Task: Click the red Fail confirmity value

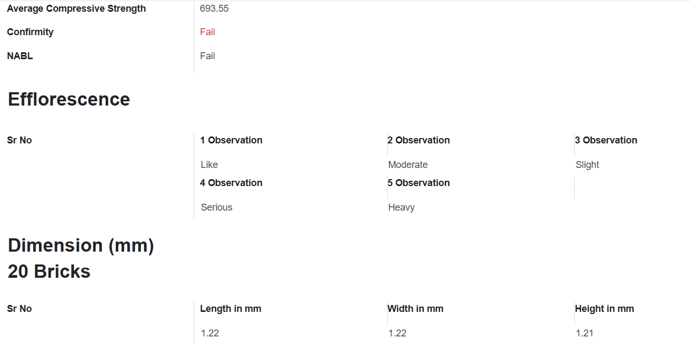Action: point(207,32)
